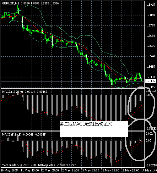The image size is (157, 173).
Task: Click the 1.8840 price axis label
Action: pos(150,15)
